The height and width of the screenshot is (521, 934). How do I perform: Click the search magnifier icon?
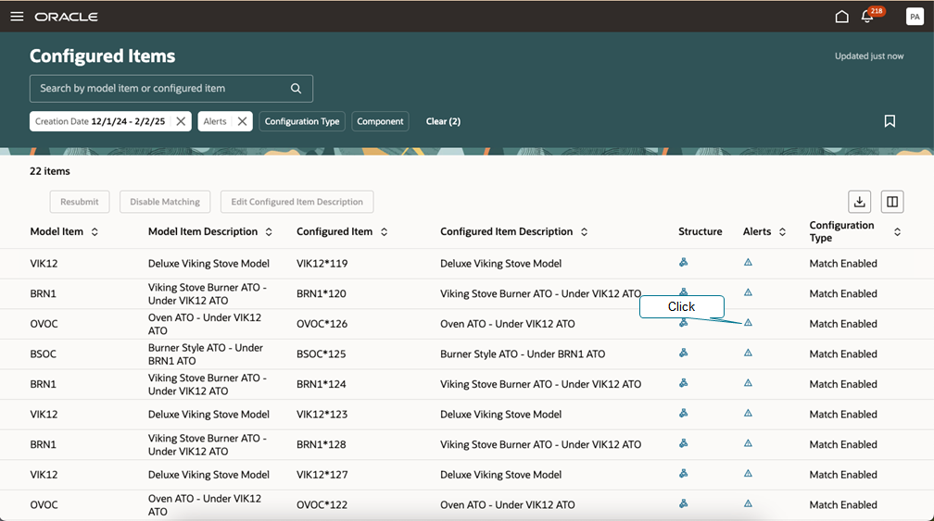point(297,89)
